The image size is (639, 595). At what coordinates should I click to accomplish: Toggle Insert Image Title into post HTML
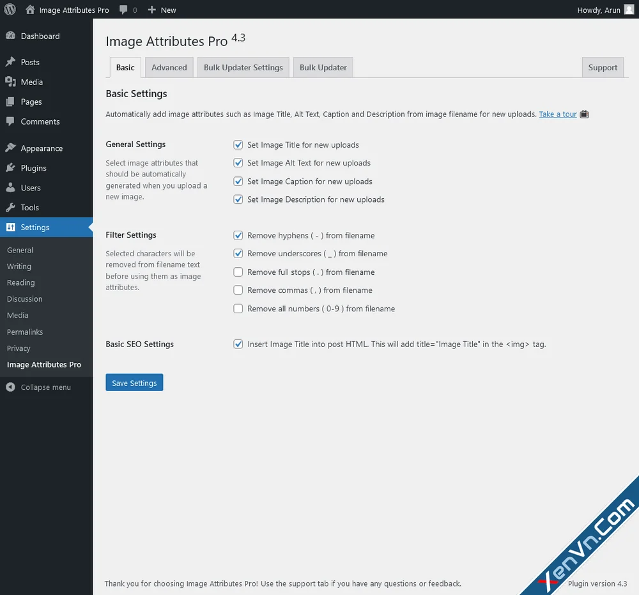[x=238, y=344]
